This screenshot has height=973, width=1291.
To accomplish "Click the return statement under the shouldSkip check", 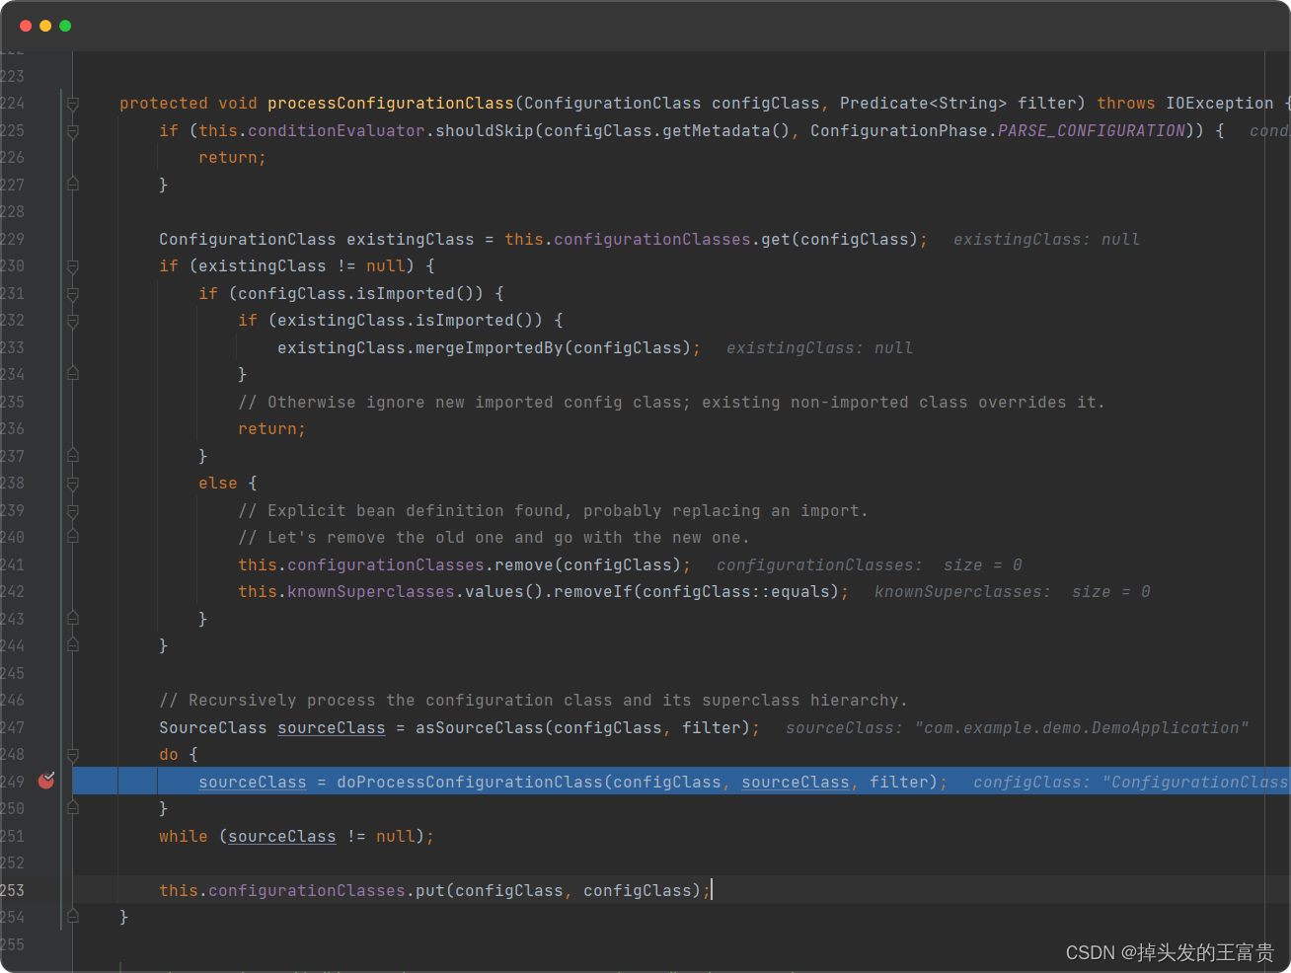I will pos(232,158).
